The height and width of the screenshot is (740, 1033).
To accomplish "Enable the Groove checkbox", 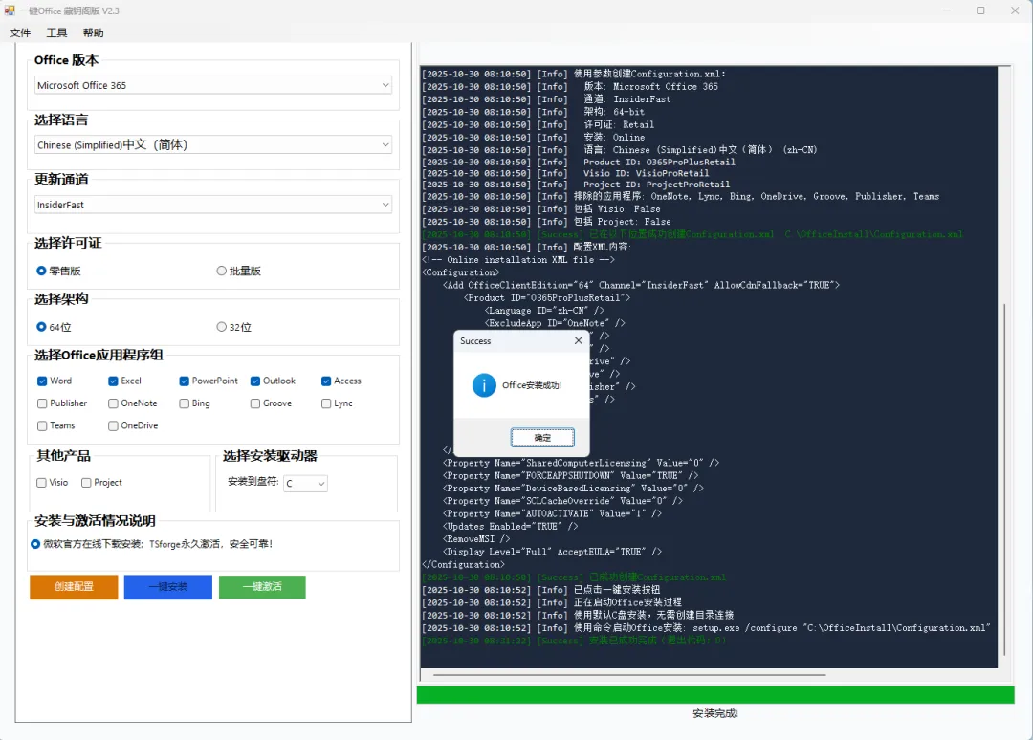I will point(255,403).
